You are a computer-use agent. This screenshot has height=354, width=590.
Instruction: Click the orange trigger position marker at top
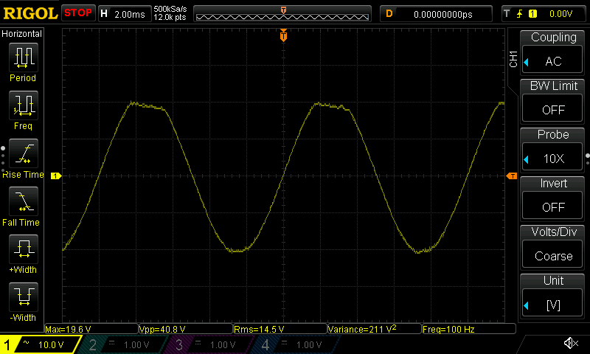click(283, 36)
